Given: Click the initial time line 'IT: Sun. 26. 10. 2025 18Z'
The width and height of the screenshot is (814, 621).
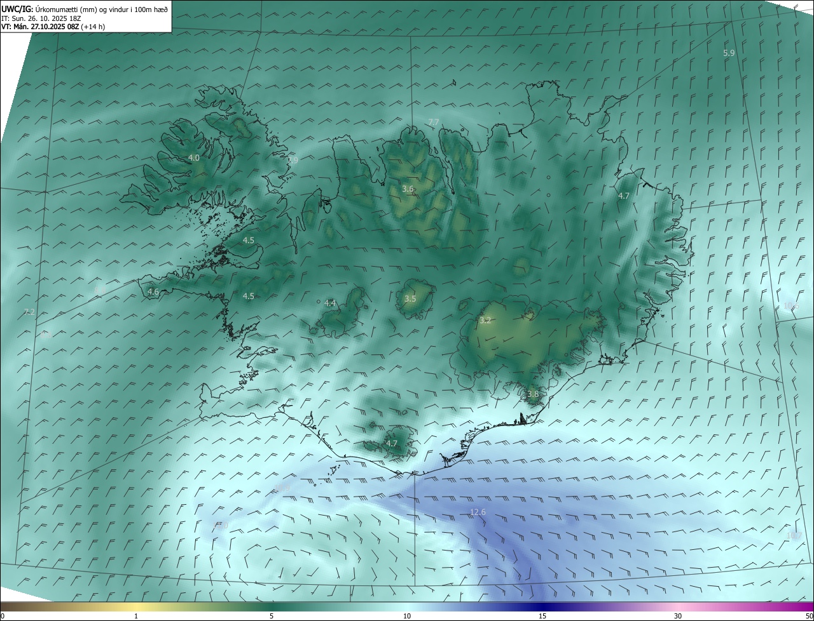Looking at the screenshot, I should pyautogui.click(x=41, y=18).
